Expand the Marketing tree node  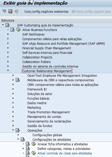tap(13, 107)
